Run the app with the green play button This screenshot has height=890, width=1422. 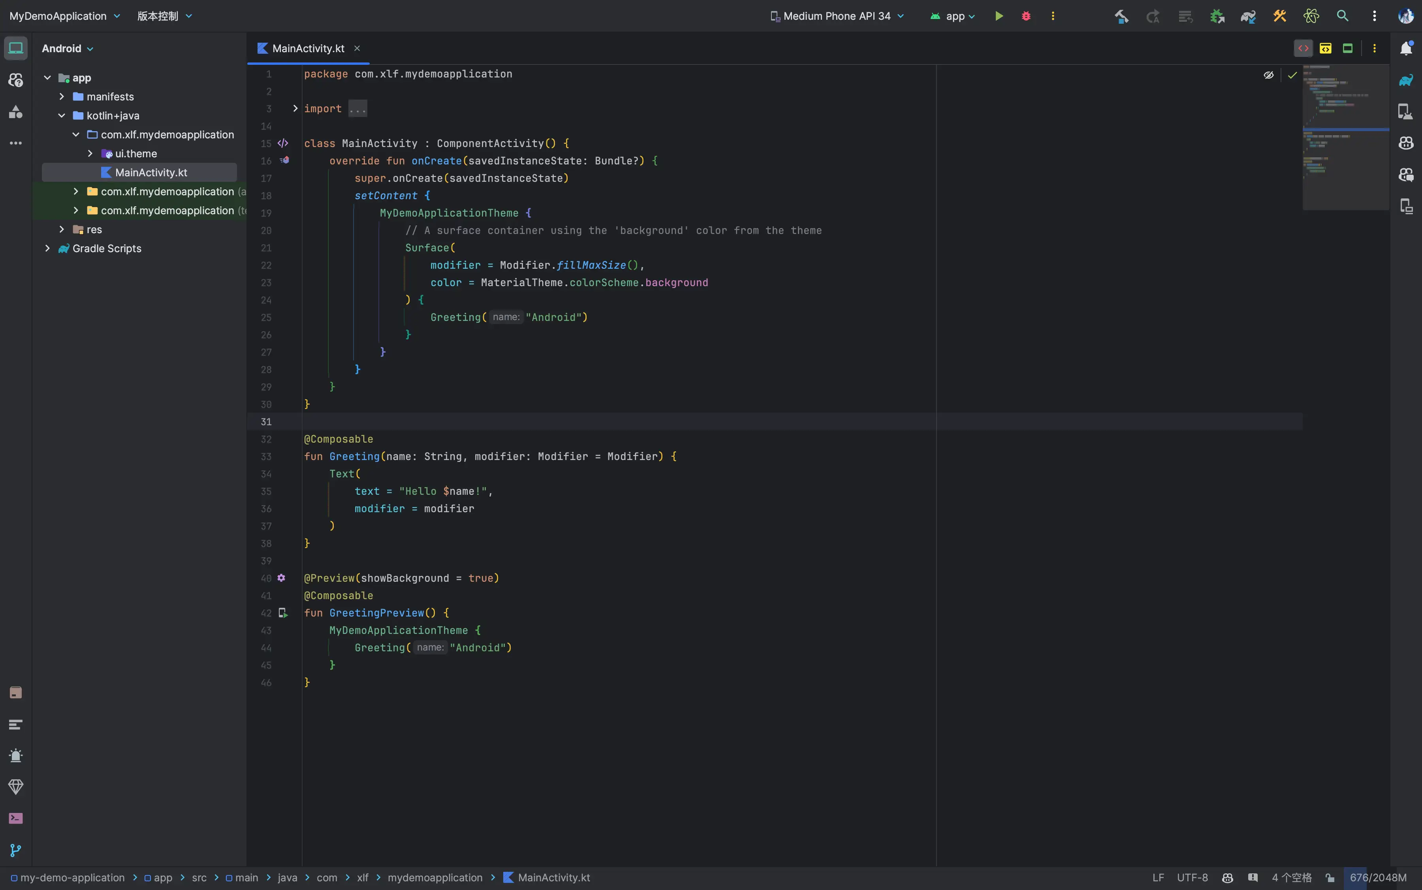click(x=999, y=16)
